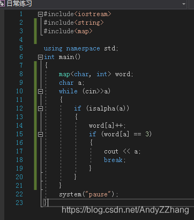Click line number 5 in the gutter
This screenshot has width=194, height=220.
(21, 48)
